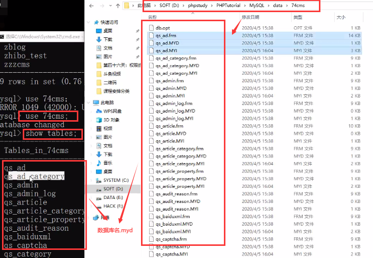373x258 pixels.
Task: Select SYSTEM (C:) drive in sidebar
Action: click(115, 180)
